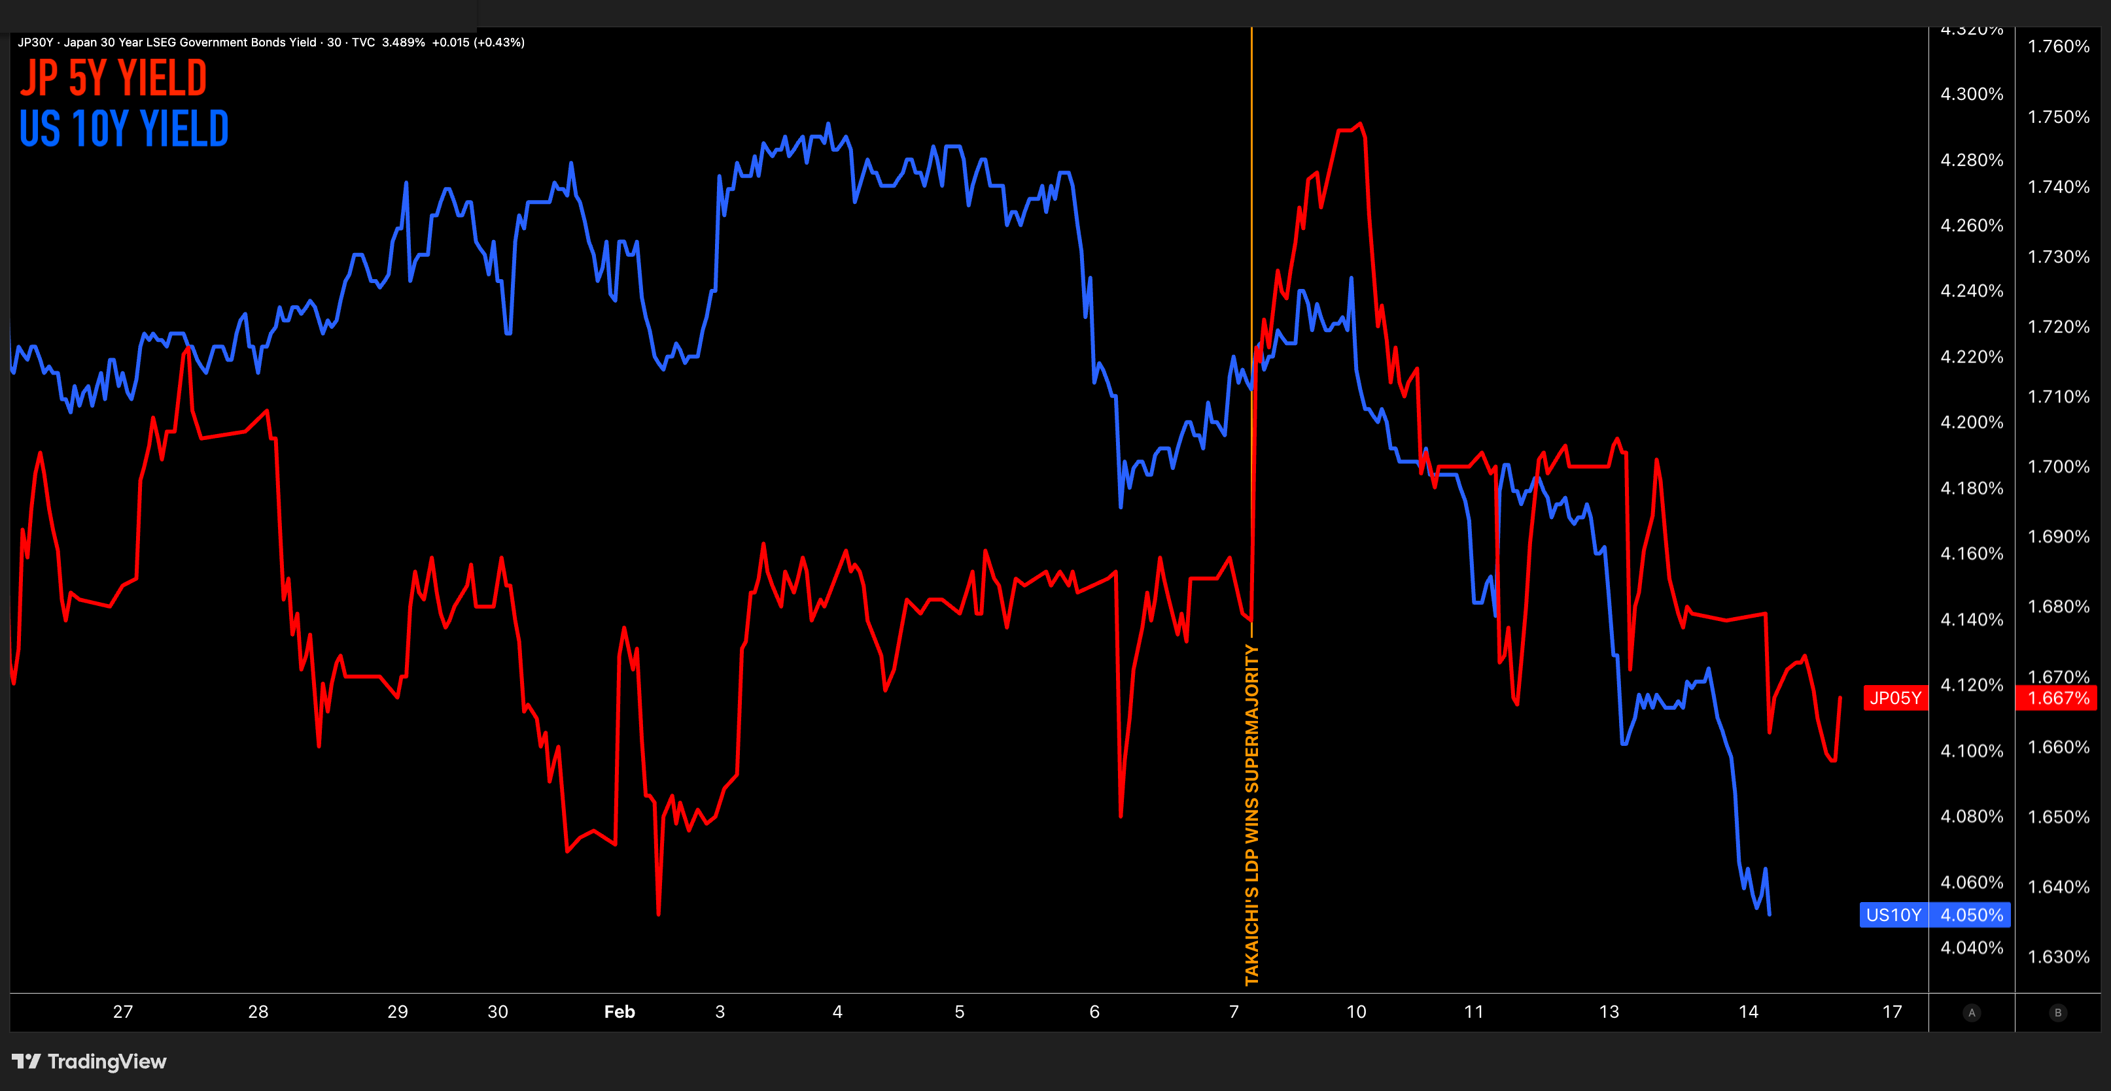Viewport: 2111px width, 1091px height.
Task: Click the 4.220% axis value
Action: coord(1972,357)
